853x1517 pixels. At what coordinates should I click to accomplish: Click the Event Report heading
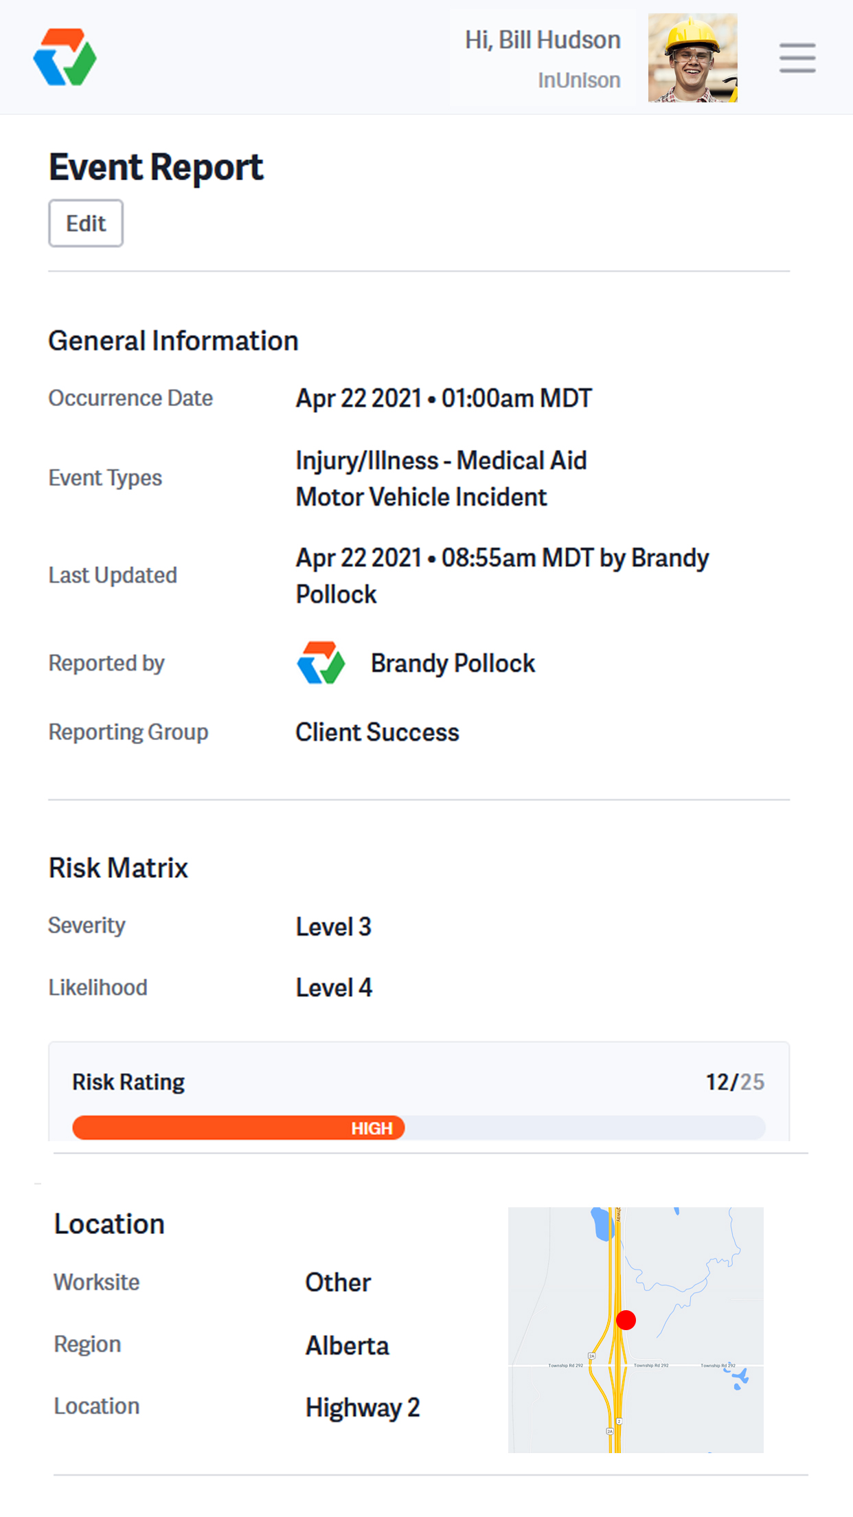coord(156,167)
